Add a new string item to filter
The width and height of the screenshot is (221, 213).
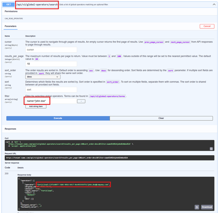click(x=36, y=106)
